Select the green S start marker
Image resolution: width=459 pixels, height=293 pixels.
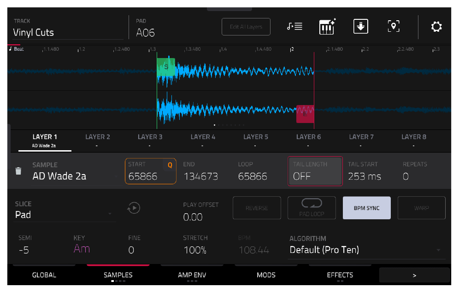tap(166, 67)
